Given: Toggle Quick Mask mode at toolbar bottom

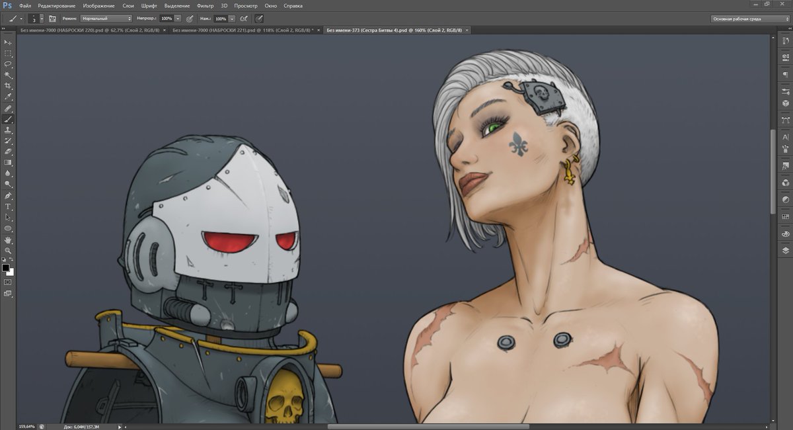Looking at the screenshot, I should [9, 281].
